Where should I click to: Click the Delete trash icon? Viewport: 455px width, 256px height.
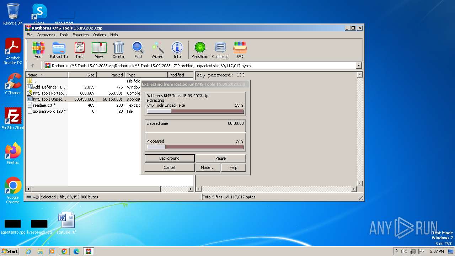[118, 50]
